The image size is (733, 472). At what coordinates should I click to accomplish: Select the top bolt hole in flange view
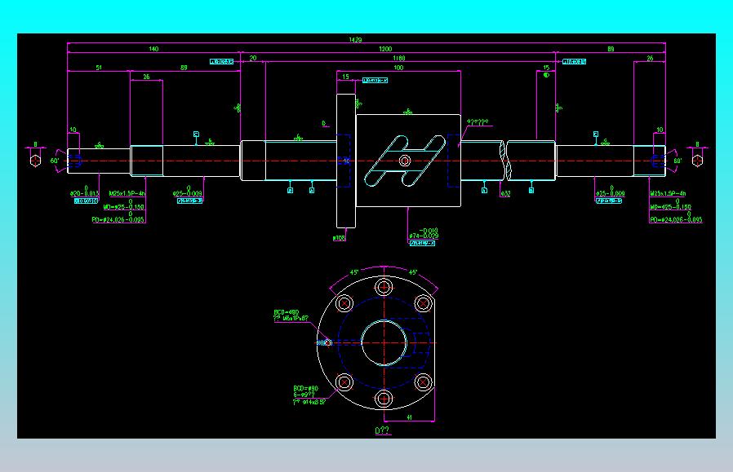pyautogui.click(x=384, y=287)
